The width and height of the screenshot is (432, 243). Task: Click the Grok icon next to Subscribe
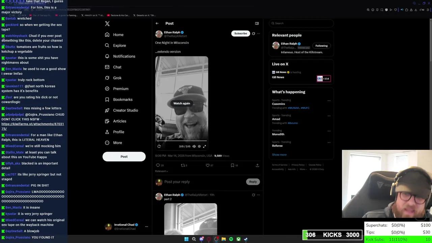coord(253,33)
